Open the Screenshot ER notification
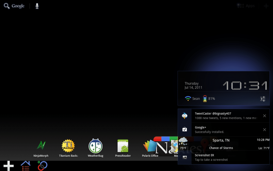Viewport: 273px width, 171px height. [224, 157]
